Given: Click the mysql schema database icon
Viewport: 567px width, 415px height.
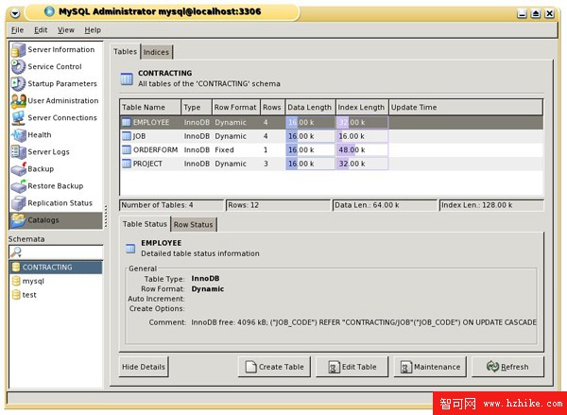Looking at the screenshot, I should (16, 281).
